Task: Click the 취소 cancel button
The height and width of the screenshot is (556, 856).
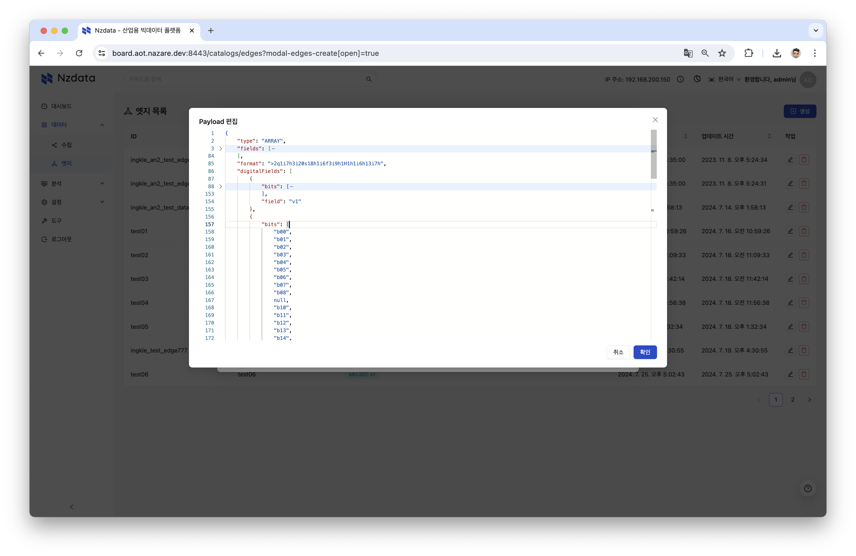Action: click(x=618, y=352)
